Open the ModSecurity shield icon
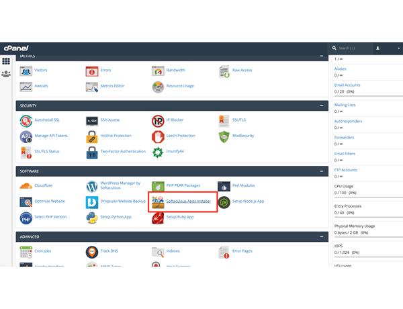This screenshot has width=403, height=309. 224,137
